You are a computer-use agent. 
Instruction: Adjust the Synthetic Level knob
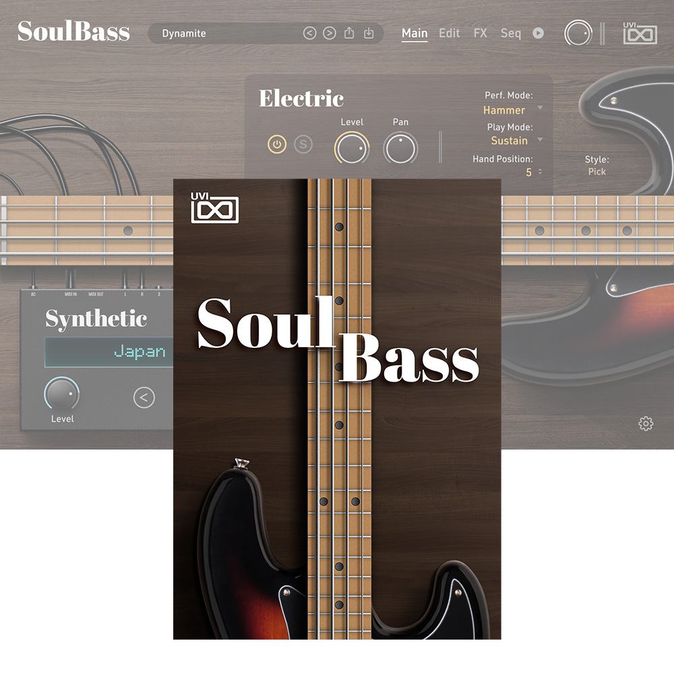61,394
